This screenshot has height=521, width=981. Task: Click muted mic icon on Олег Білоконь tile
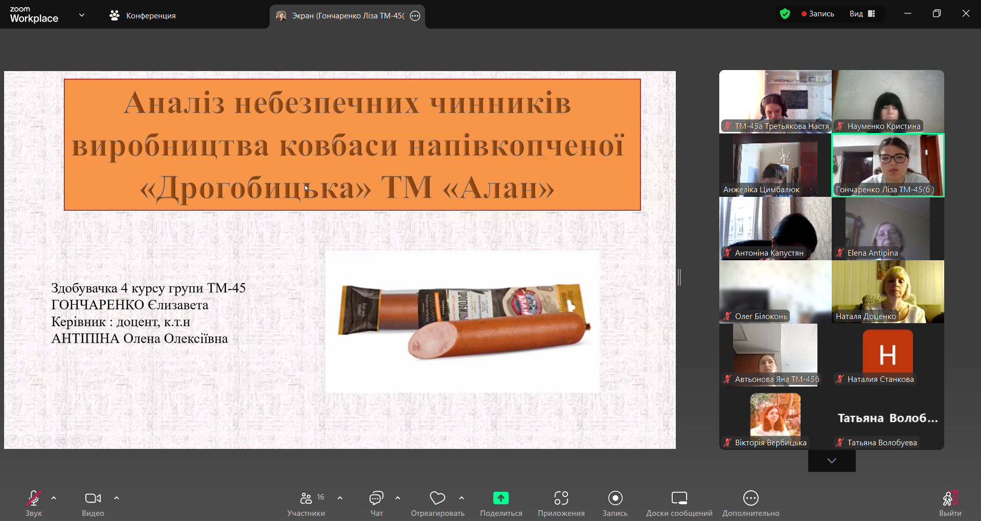click(727, 316)
